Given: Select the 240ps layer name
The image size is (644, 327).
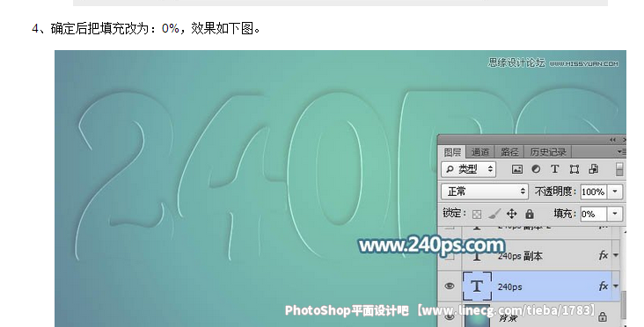Looking at the screenshot, I should click(509, 287).
